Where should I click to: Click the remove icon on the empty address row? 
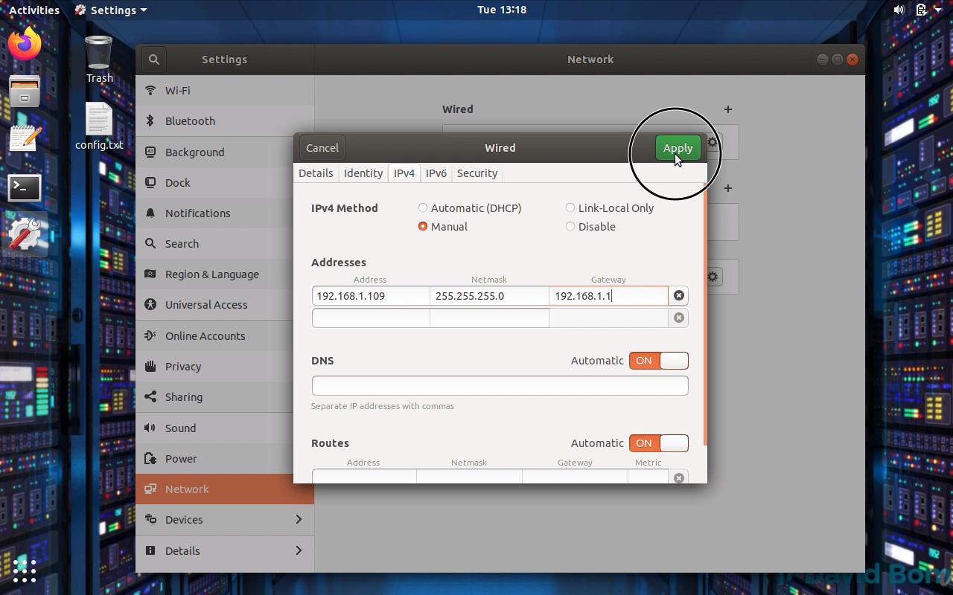(x=678, y=318)
